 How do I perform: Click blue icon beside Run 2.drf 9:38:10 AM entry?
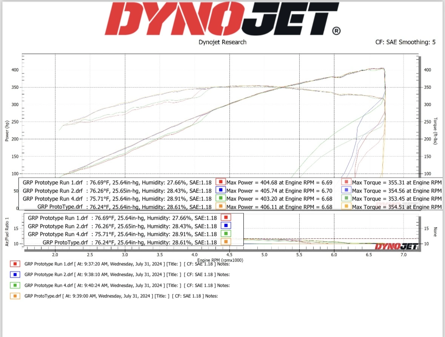tap(15, 274)
